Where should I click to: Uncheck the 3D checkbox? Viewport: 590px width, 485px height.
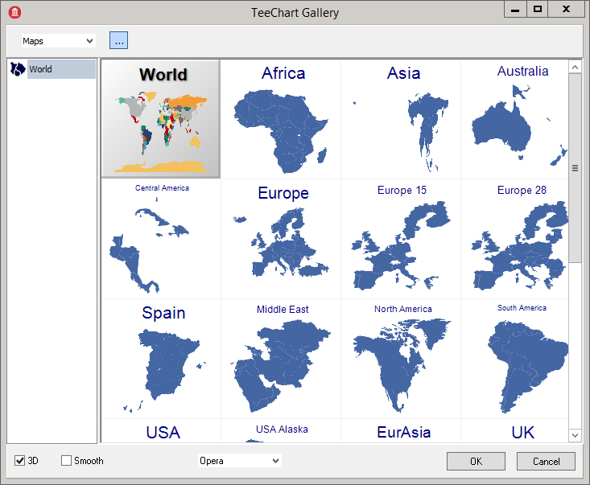click(19, 460)
